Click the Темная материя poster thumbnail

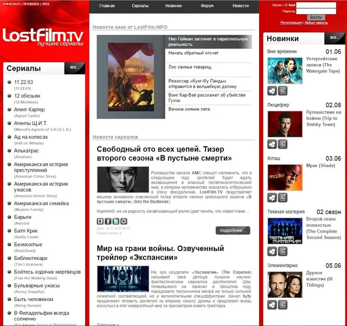pos(285,231)
